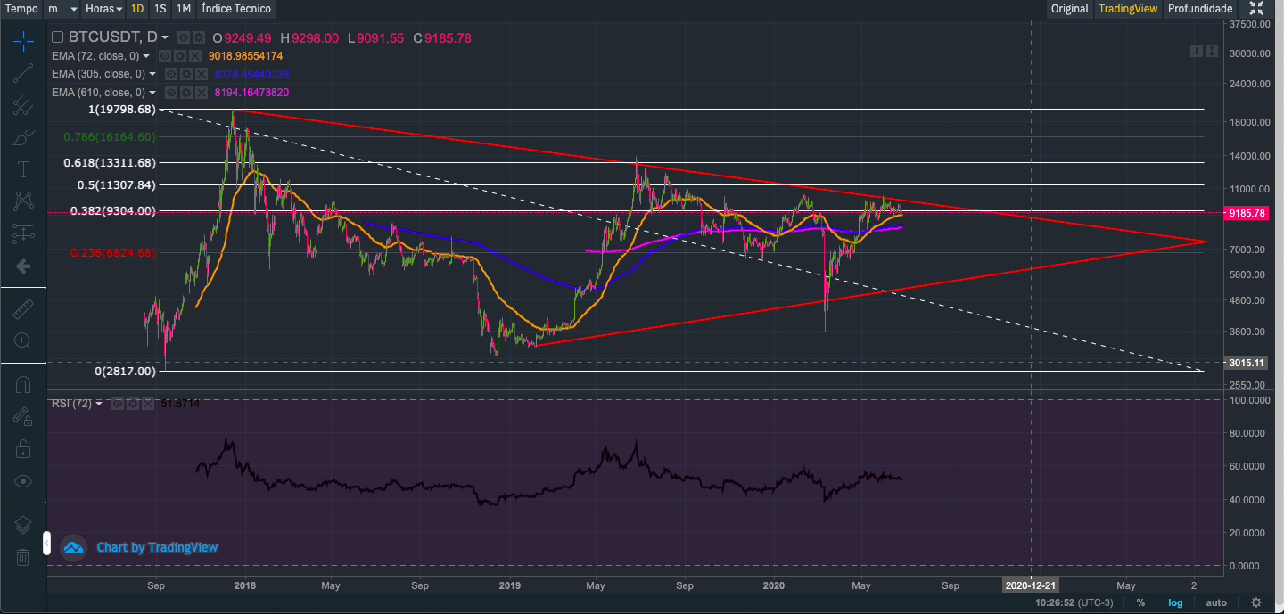Open EMA 610 settings gear
1284x614 pixels.
tap(185, 93)
